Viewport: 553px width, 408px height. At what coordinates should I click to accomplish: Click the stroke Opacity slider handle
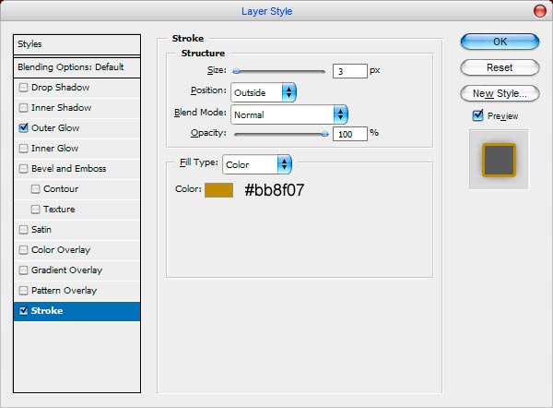pos(324,134)
